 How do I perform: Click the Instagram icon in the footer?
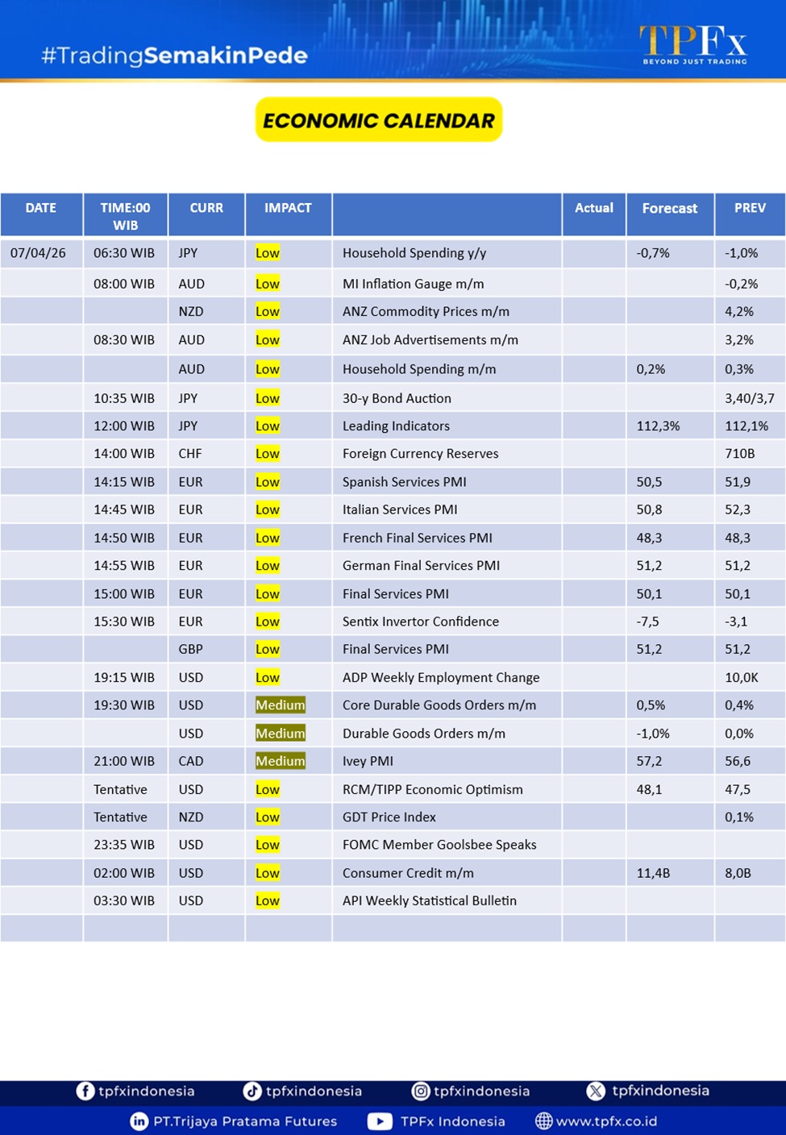[420, 1091]
